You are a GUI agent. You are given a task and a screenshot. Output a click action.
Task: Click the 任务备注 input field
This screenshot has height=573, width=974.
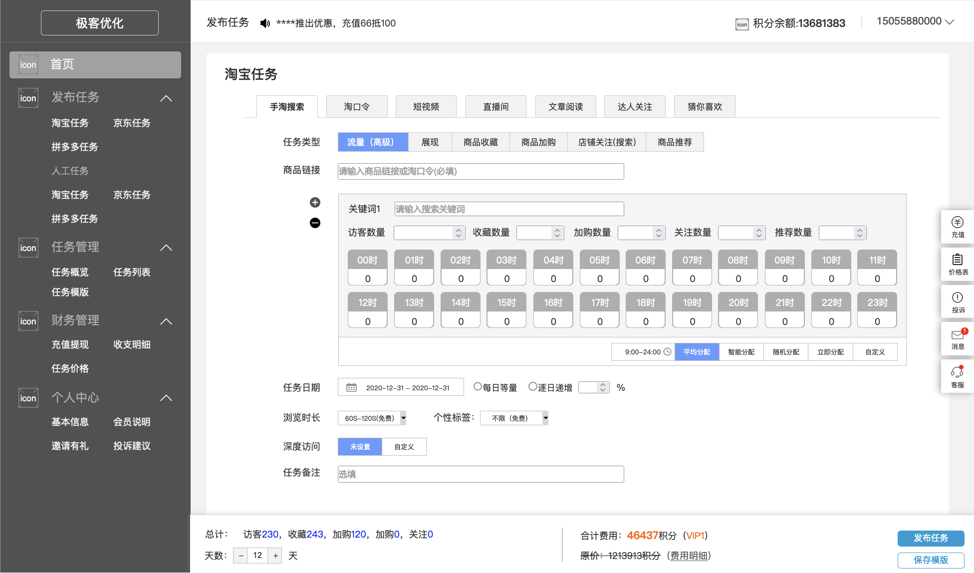coord(481,474)
